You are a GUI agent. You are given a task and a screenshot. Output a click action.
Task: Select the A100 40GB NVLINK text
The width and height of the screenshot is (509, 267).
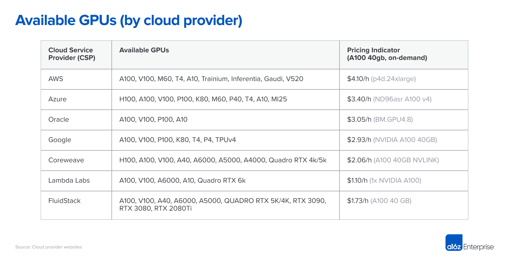(406, 160)
